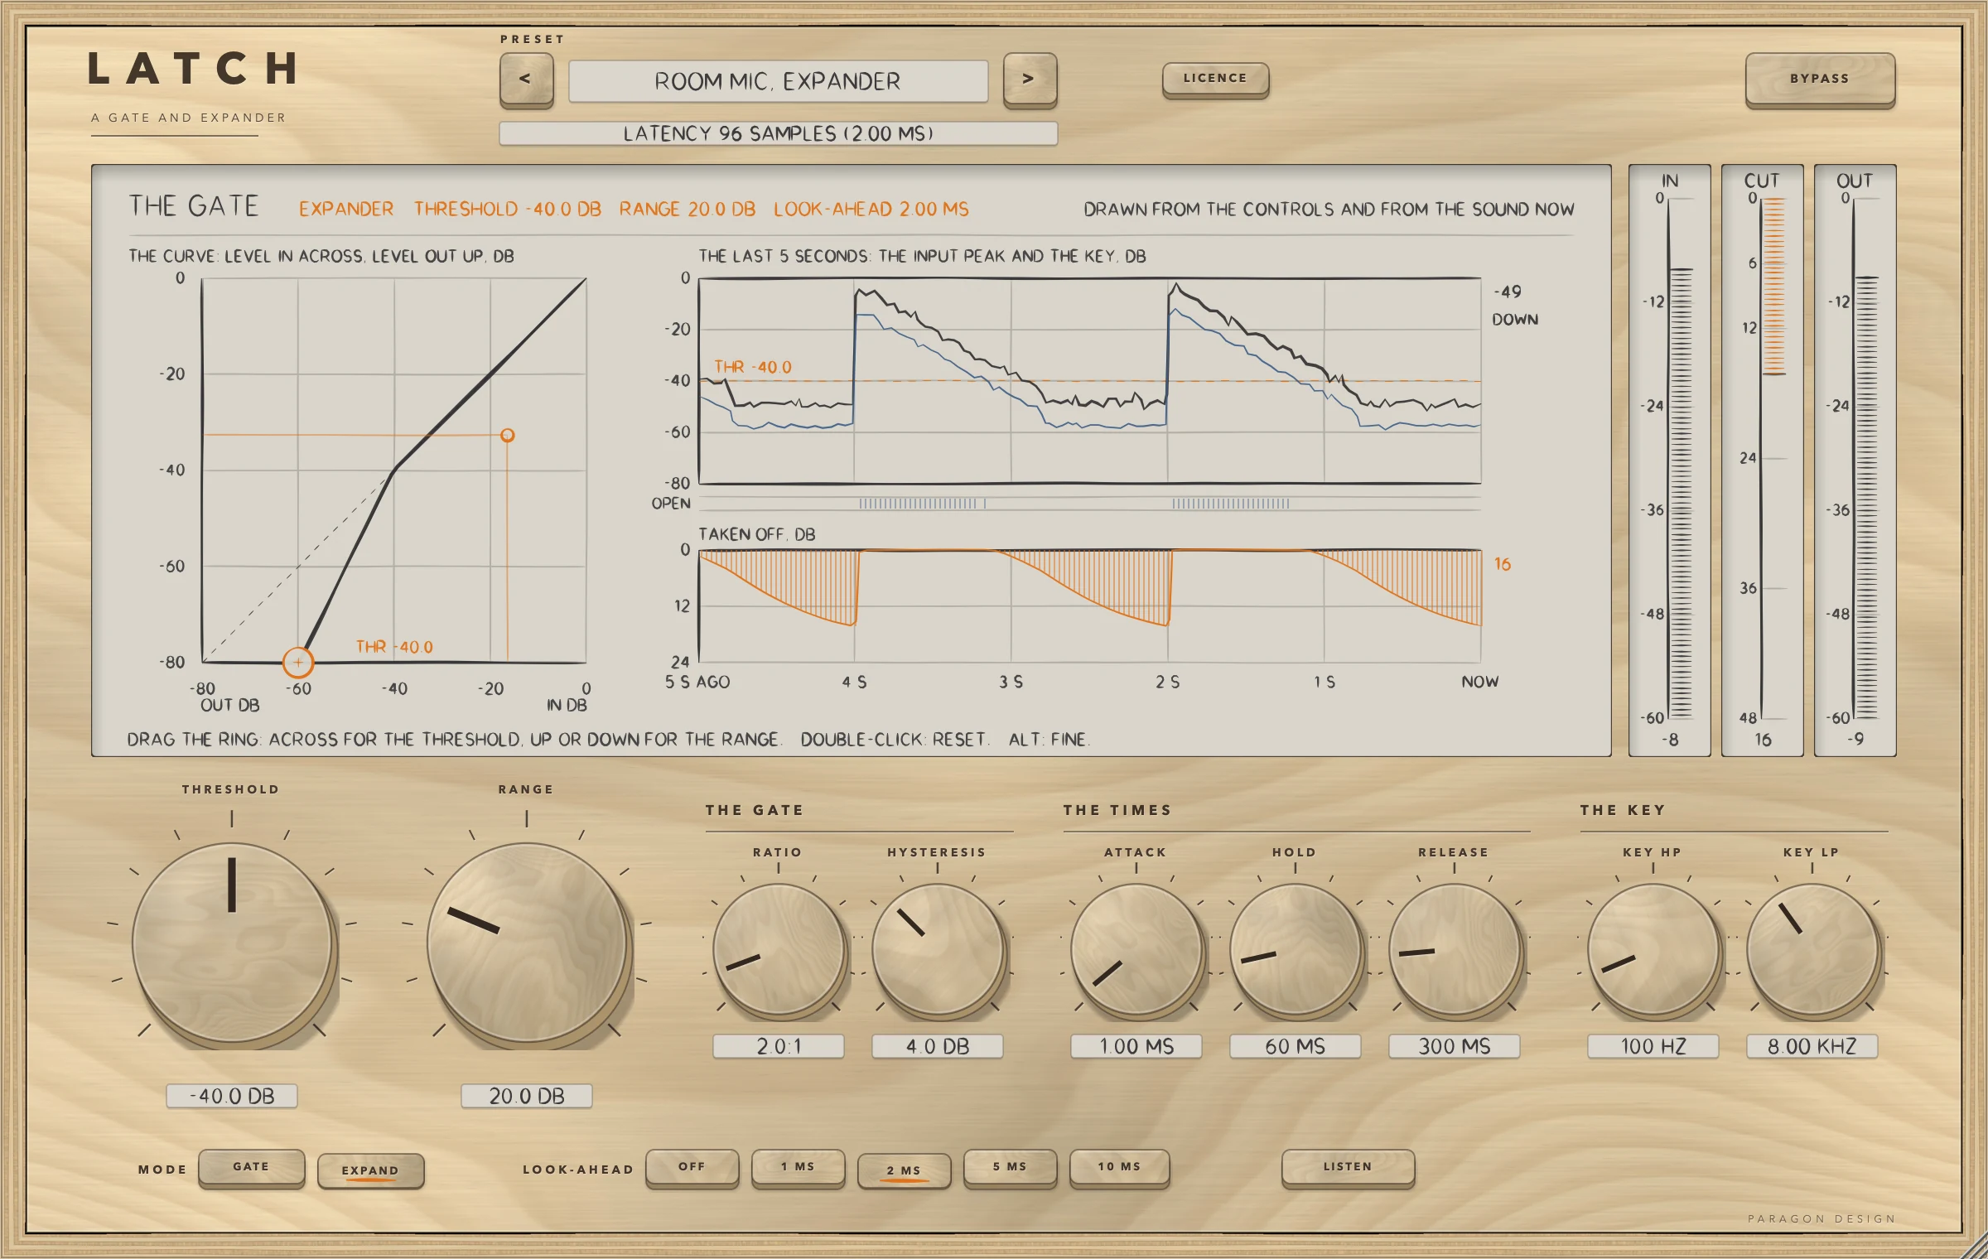Screen dimensions: 1988x1259
Task: Turn look-ahead Off
Action: point(692,1168)
